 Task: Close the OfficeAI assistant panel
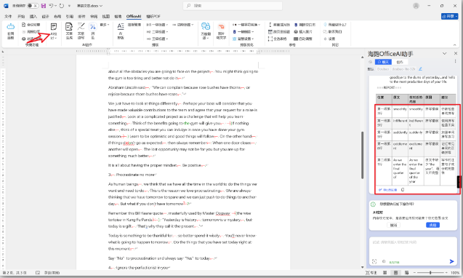coord(456,54)
